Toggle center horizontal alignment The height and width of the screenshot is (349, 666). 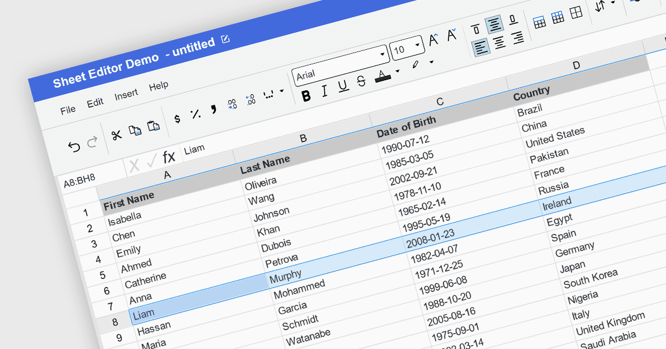click(x=500, y=43)
